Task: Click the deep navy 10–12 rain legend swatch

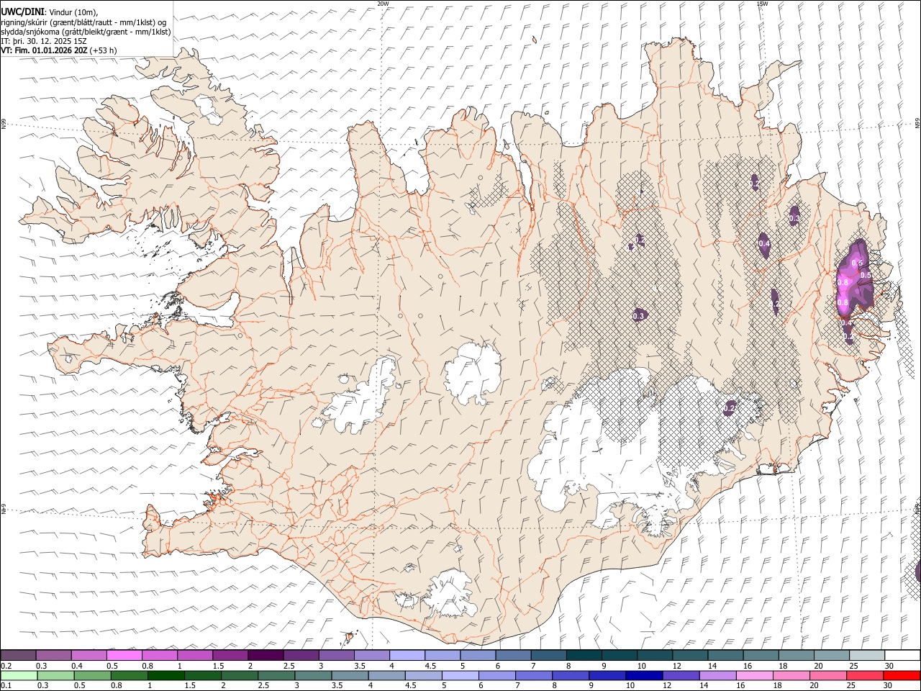Action: [x=643, y=675]
